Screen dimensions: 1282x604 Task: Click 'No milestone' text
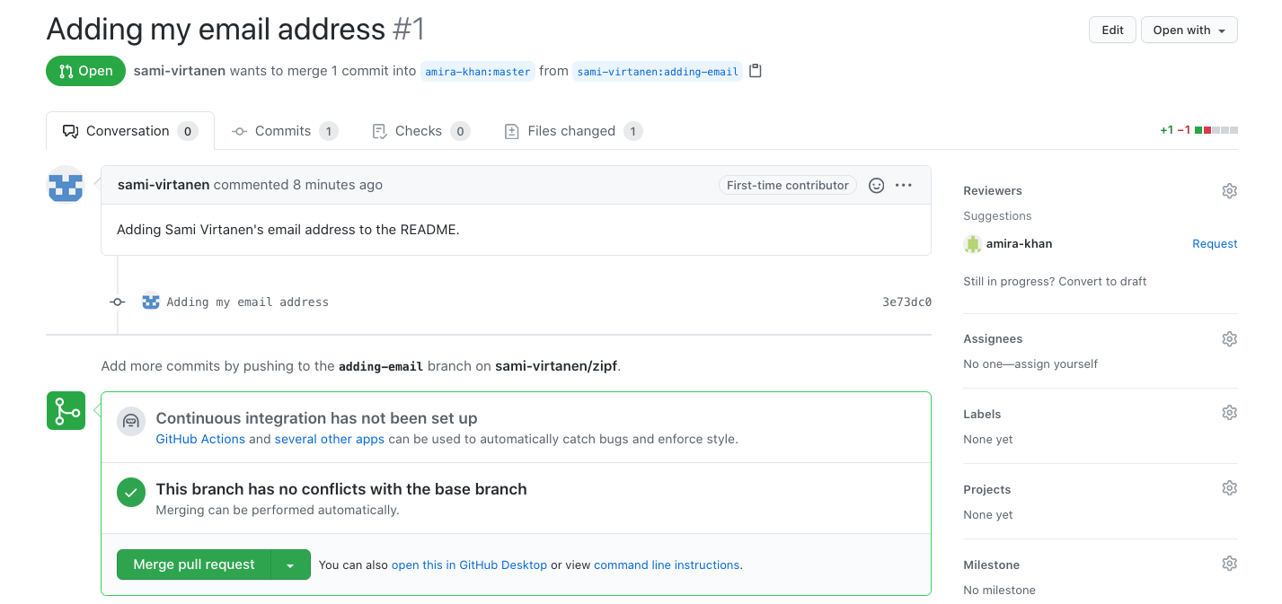(999, 590)
